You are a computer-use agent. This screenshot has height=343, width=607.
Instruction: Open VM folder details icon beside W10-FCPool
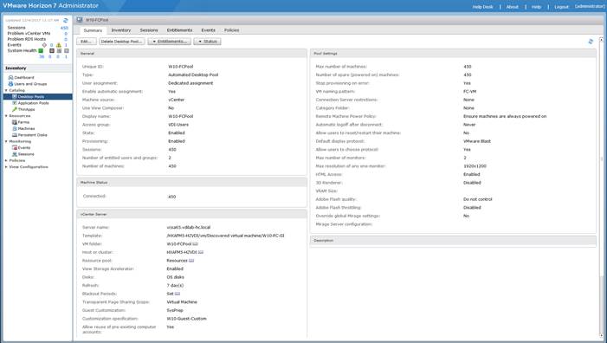pos(195,244)
